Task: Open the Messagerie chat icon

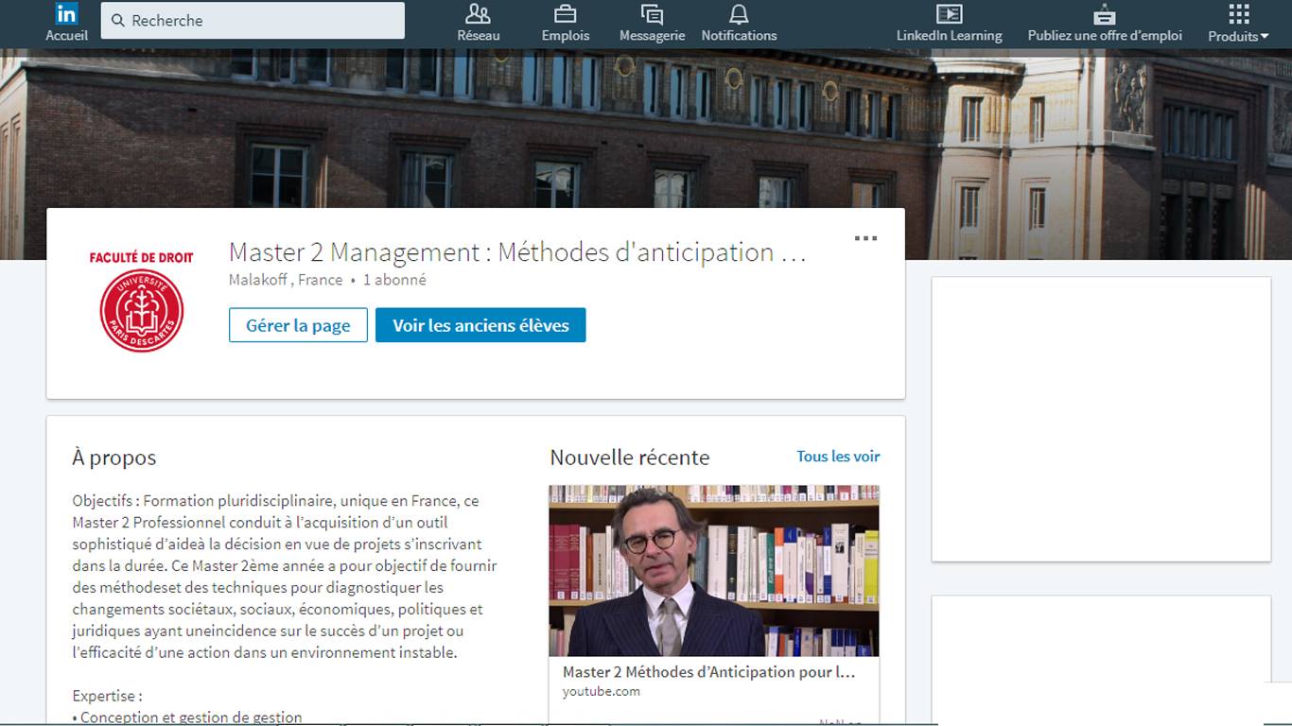Action: point(652,14)
